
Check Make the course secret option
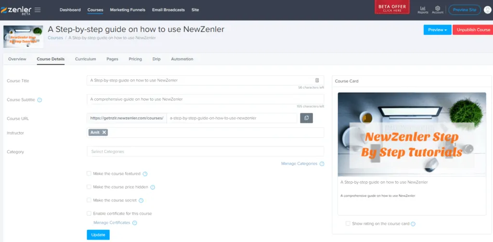(89, 200)
